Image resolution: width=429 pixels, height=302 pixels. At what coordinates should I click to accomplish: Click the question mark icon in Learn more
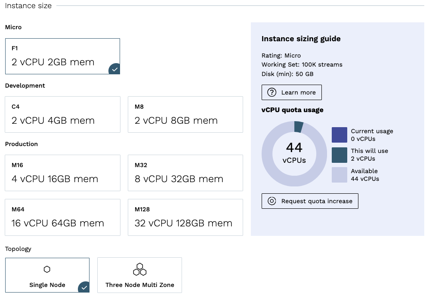tap(272, 92)
